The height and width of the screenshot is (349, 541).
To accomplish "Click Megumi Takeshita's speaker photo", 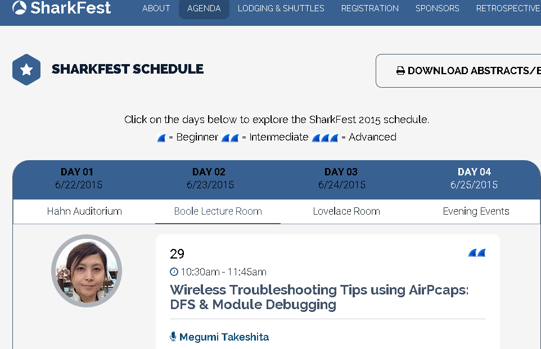I will tap(87, 271).
